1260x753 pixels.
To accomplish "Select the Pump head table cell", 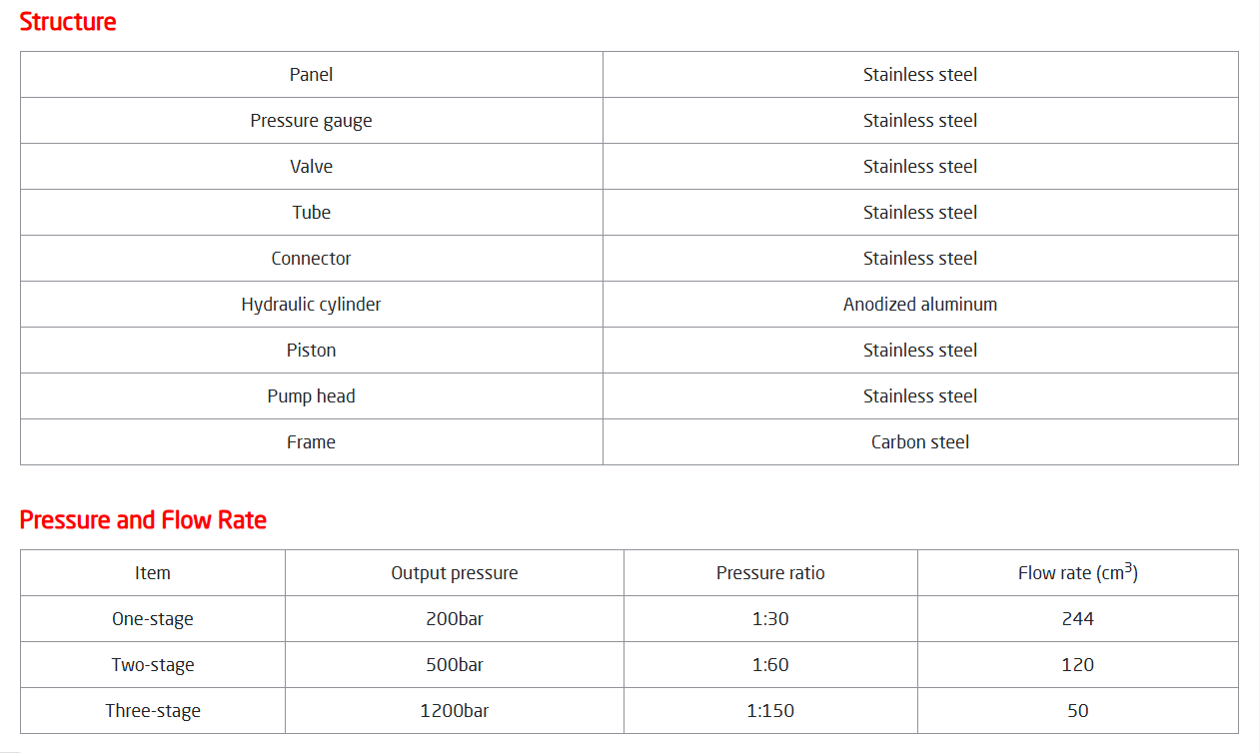I will (x=312, y=396).
